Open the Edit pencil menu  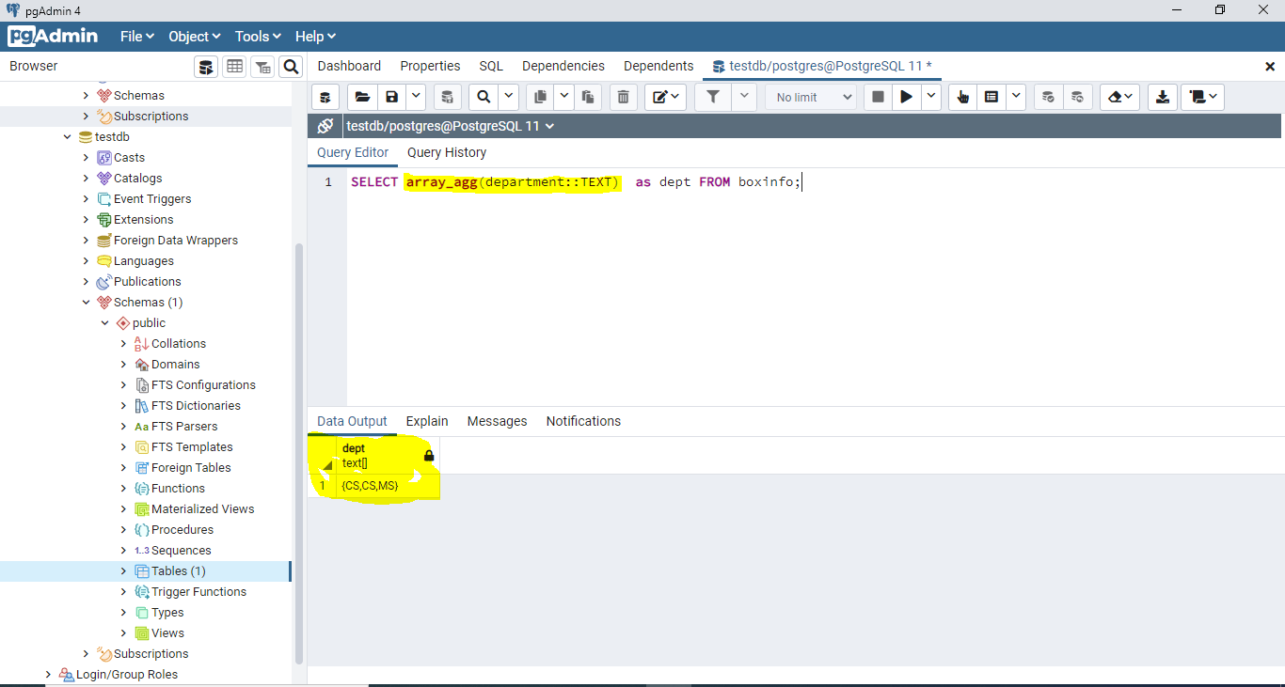point(666,97)
